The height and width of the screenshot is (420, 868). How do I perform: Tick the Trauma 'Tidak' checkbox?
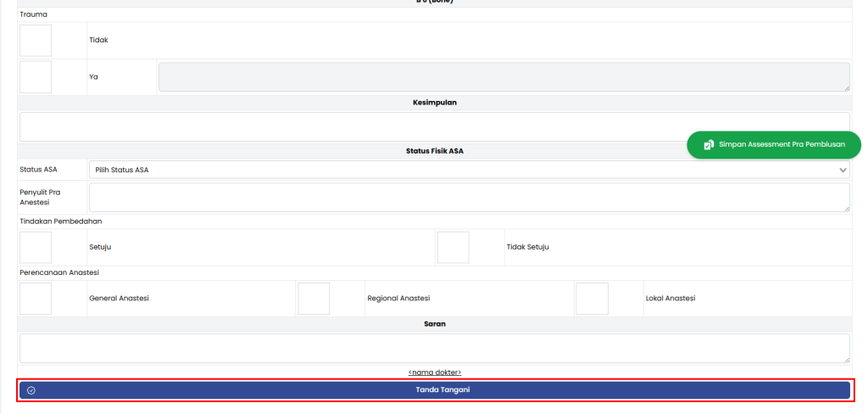coord(36,41)
